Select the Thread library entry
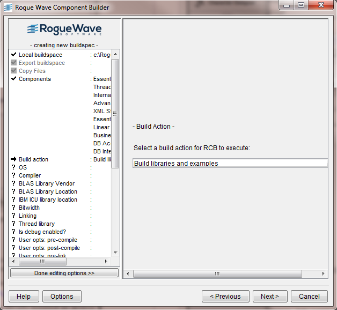The width and height of the screenshot is (337, 310). 36,224
